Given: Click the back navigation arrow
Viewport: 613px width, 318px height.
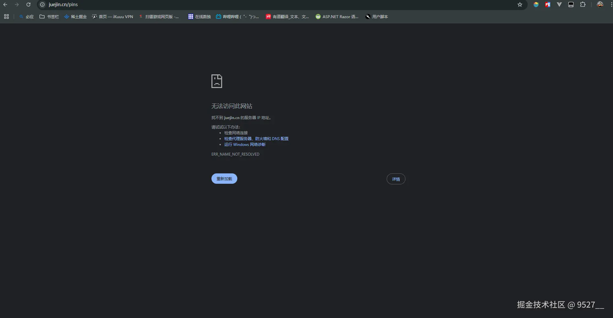Looking at the screenshot, I should pyautogui.click(x=5, y=5).
